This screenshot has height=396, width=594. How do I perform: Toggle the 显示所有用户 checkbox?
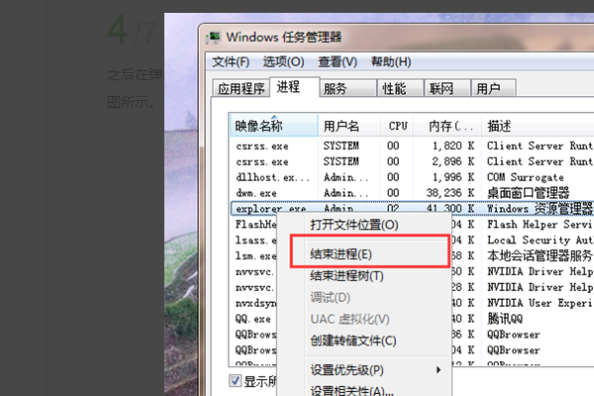tap(235, 380)
